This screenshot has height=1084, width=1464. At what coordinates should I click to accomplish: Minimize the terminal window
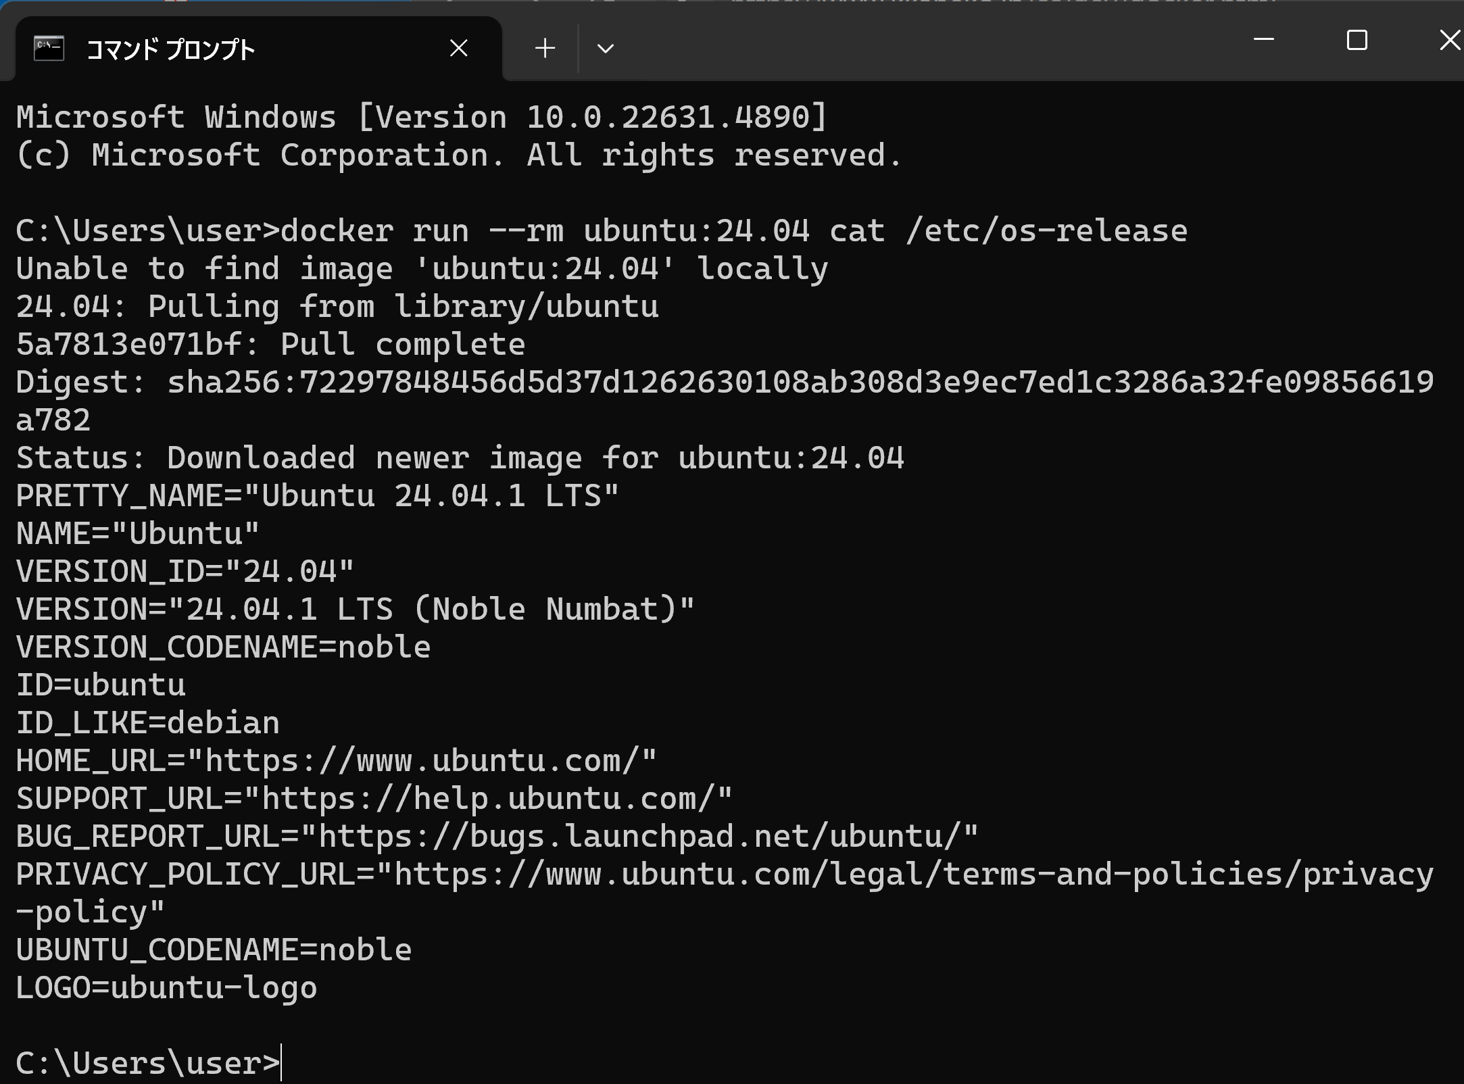click(1263, 40)
